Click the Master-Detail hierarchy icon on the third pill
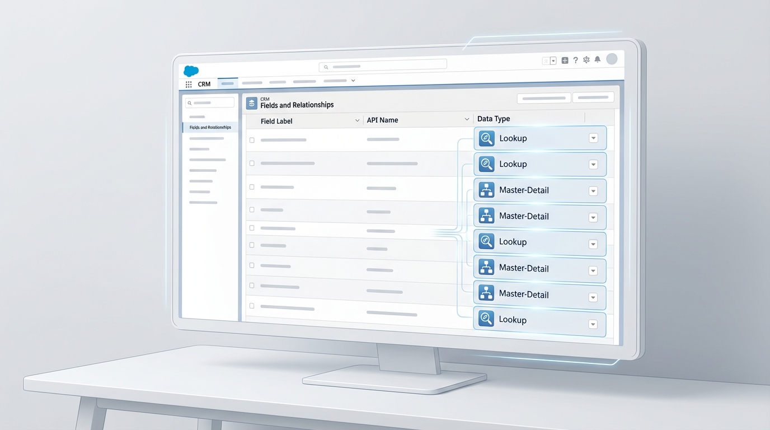Screen dimensions: 770x430 point(486,189)
